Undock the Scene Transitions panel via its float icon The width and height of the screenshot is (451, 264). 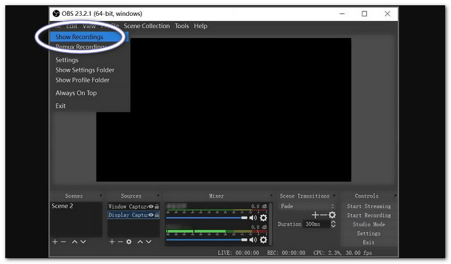click(x=334, y=196)
